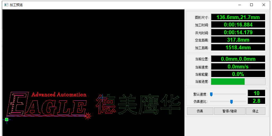Click the 华 character outline in preview
272x136 pixels.
pos(170,104)
